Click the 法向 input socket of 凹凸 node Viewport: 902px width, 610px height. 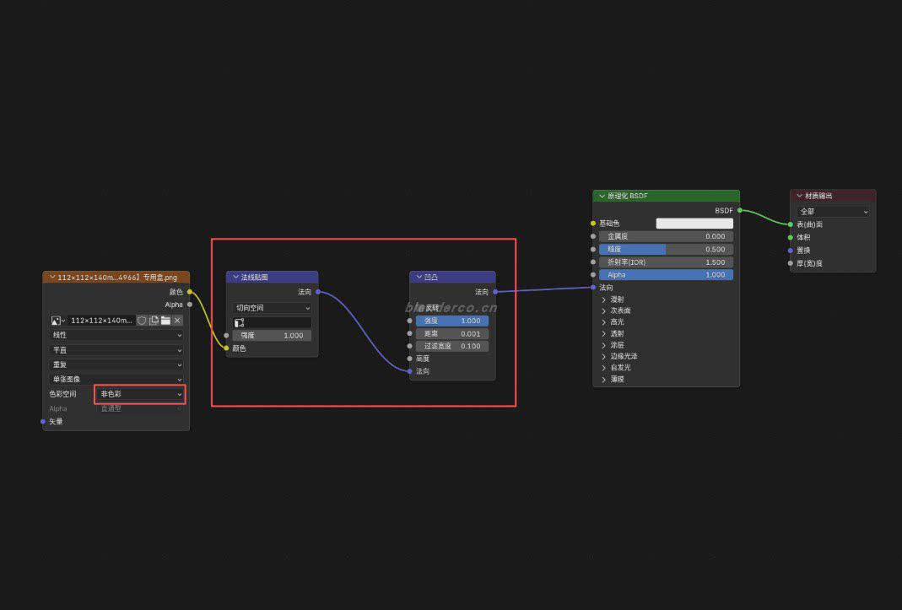(409, 371)
